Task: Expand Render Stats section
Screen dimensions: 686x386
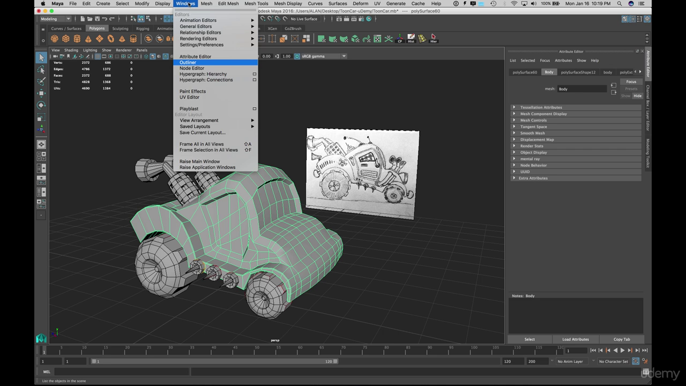Action: click(x=576, y=146)
